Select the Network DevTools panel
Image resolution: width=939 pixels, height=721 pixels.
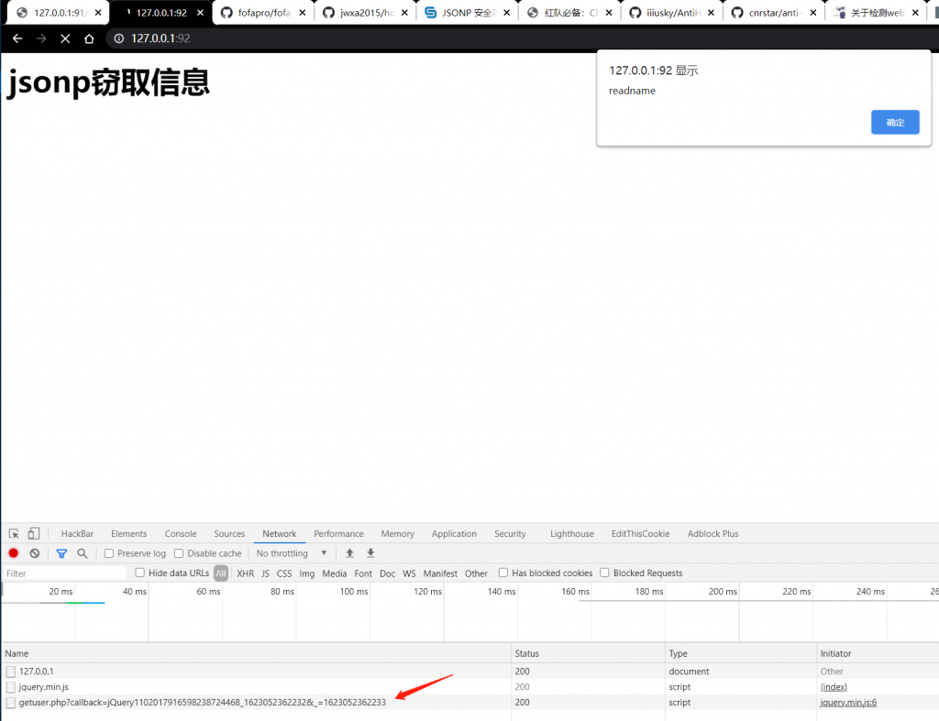pos(280,534)
